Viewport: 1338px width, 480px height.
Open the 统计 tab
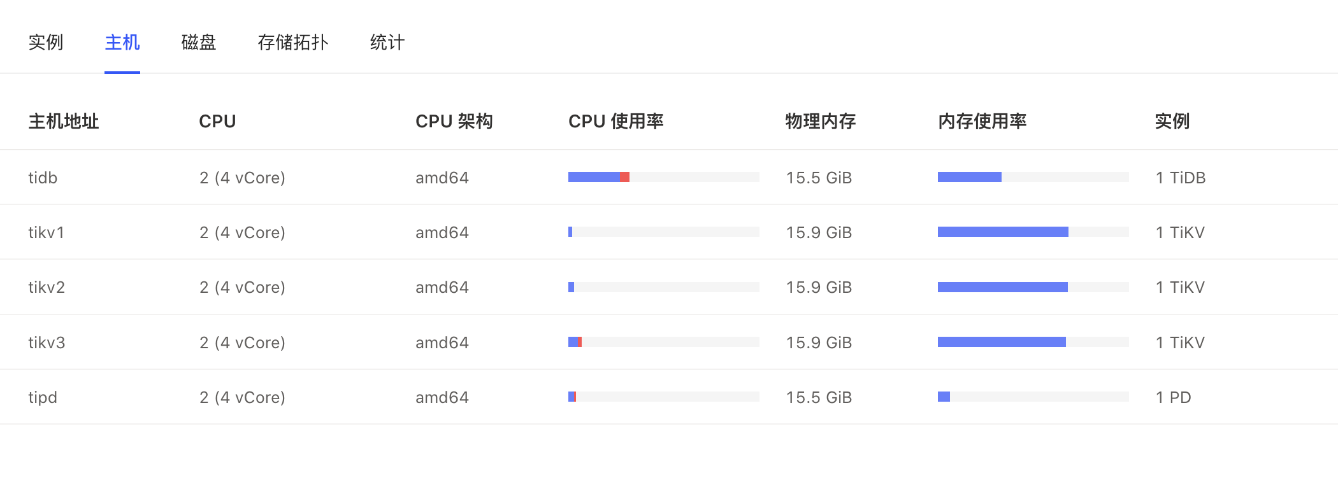[387, 43]
